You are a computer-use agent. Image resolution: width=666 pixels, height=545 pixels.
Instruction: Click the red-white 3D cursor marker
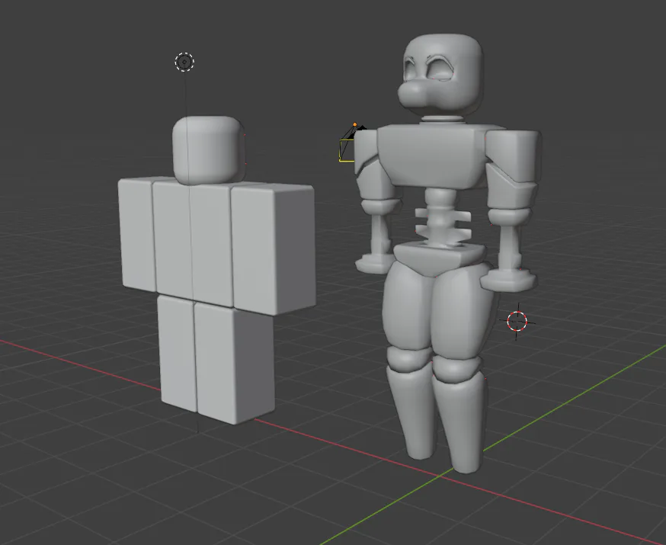pos(517,321)
